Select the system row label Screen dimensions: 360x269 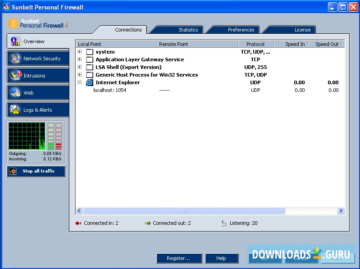click(105, 52)
